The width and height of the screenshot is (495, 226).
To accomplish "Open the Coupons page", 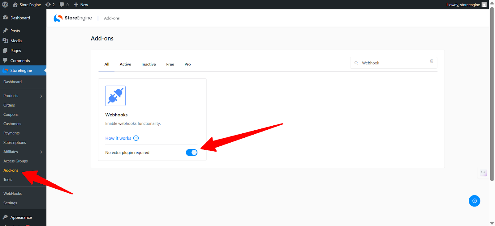I will 11,115.
